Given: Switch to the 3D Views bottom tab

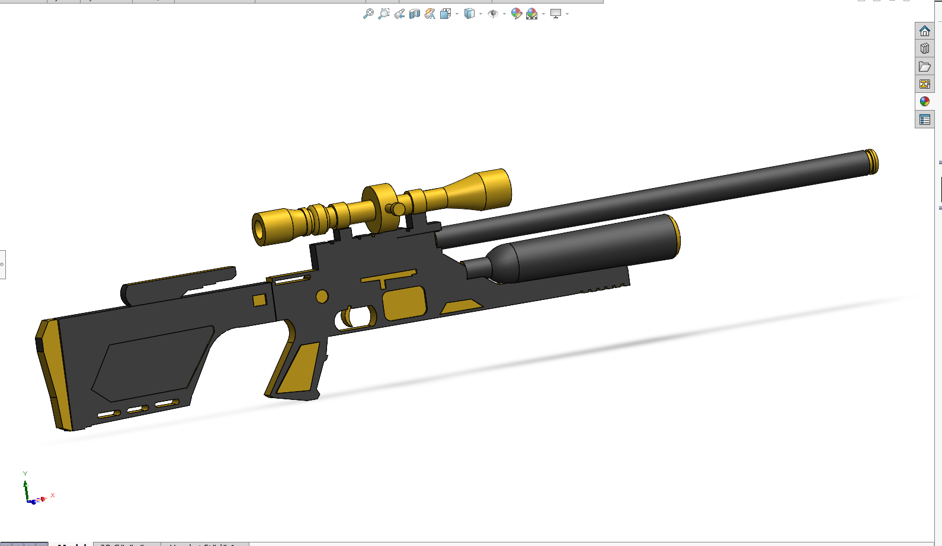Looking at the screenshot, I should (127, 544).
